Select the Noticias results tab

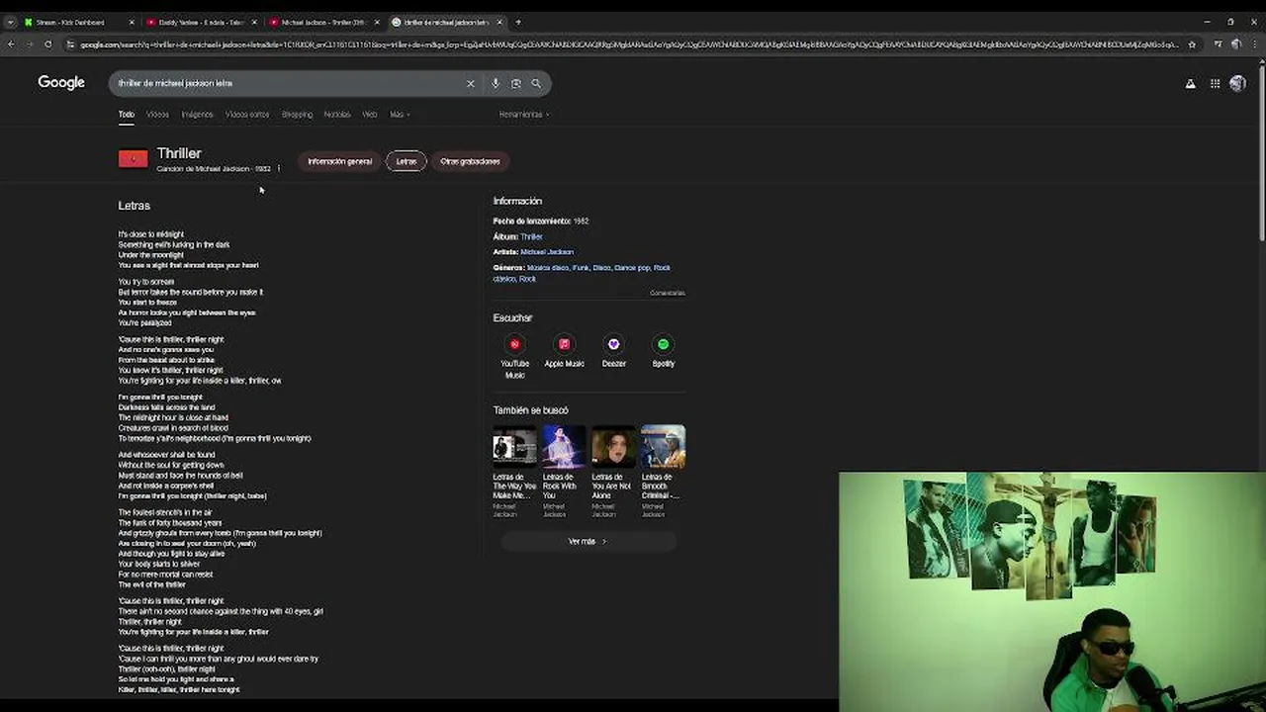click(337, 115)
